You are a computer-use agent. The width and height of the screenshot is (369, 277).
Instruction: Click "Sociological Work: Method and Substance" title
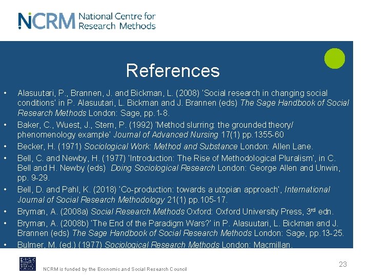161,147
